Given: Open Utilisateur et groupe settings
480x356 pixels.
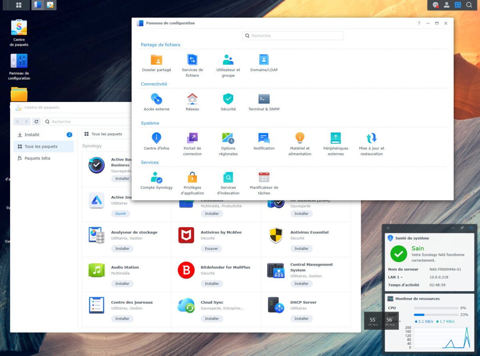Looking at the screenshot, I should click(x=228, y=59).
